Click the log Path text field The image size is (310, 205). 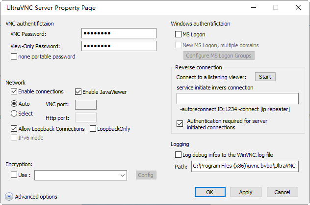click(x=244, y=167)
